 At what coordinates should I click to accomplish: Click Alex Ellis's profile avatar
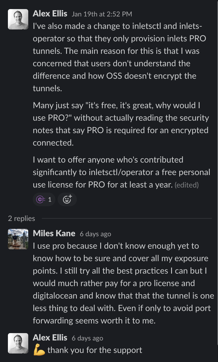coord(18,19)
